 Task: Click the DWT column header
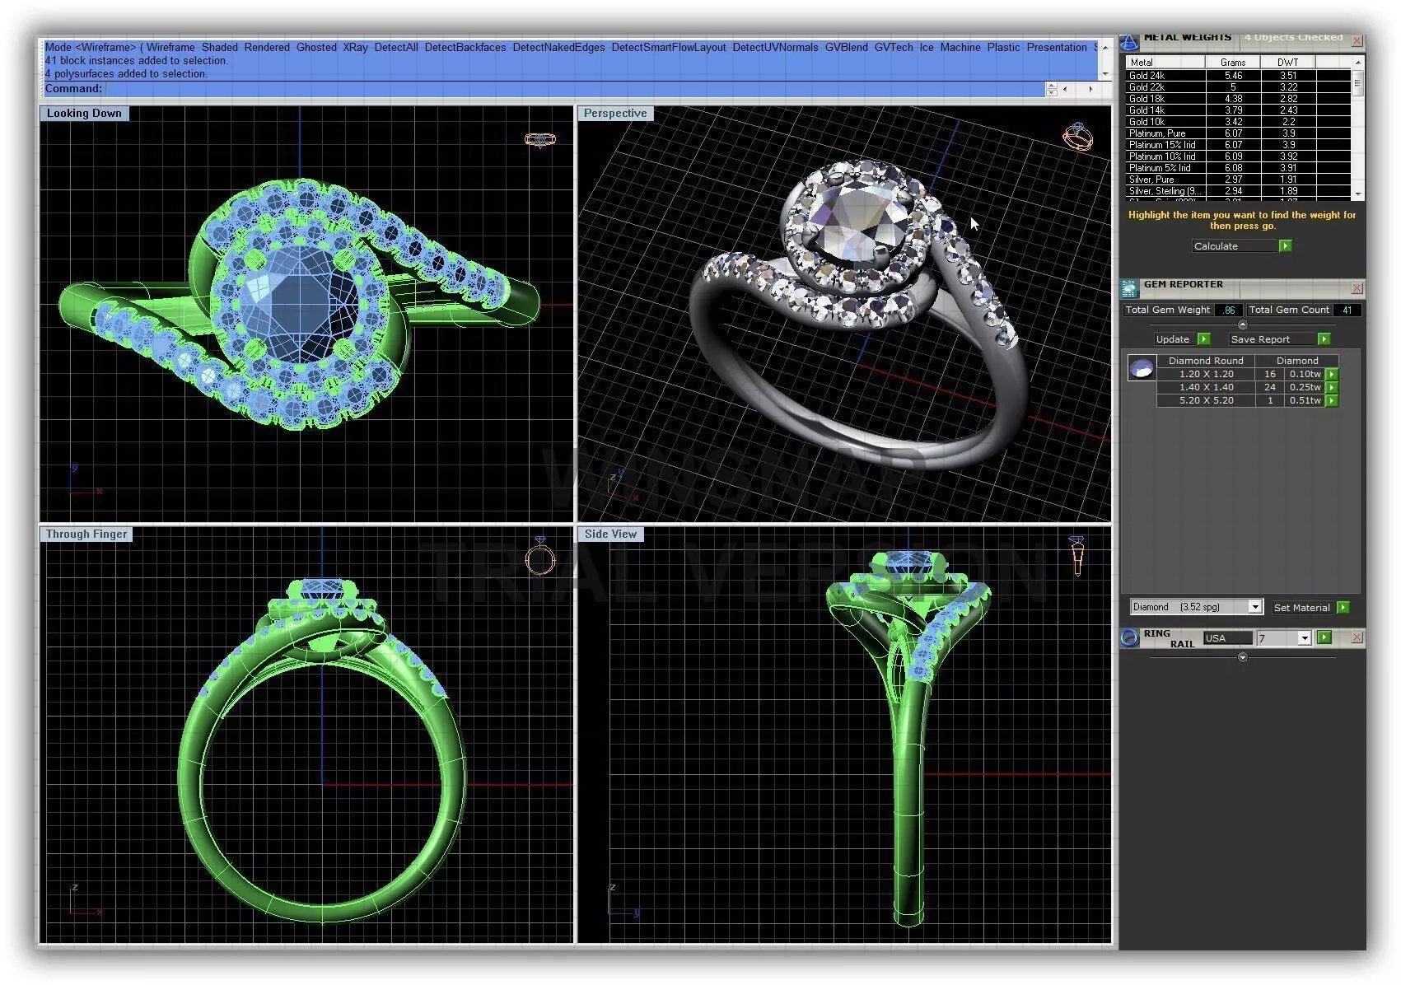click(1288, 63)
